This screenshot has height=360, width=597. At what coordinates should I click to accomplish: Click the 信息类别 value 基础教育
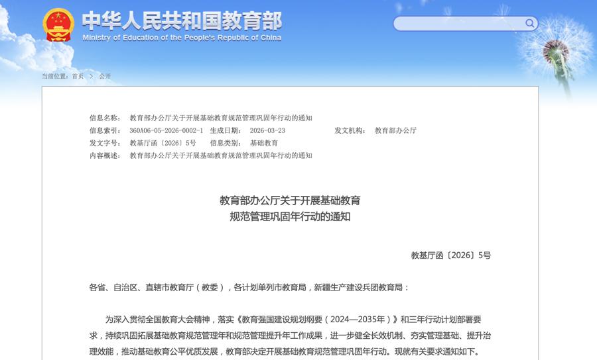pyautogui.click(x=264, y=143)
